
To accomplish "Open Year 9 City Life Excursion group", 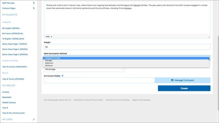I will 13,113.
